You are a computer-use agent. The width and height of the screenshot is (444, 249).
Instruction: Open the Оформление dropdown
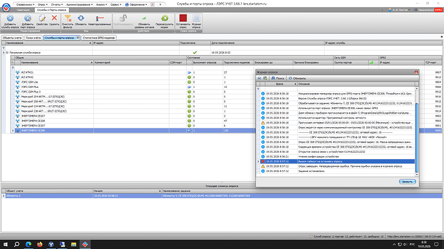pyautogui.click(x=136, y=4)
